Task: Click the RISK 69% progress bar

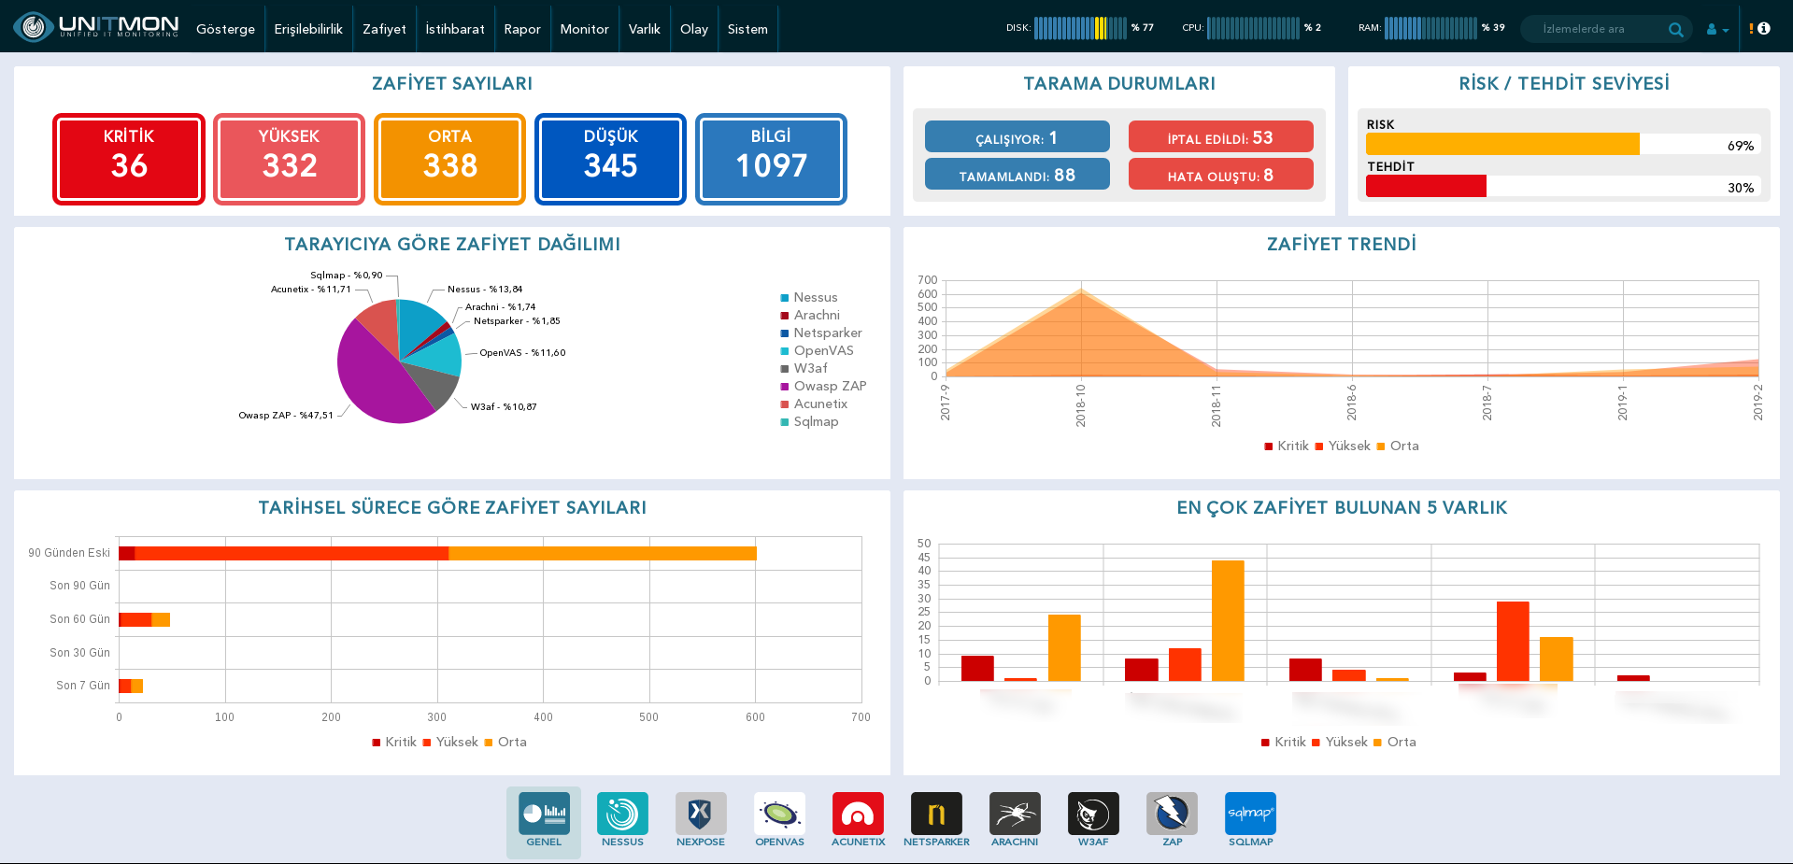Action: (x=1563, y=144)
